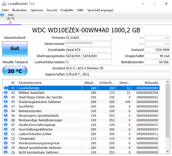Click threshold value 140 in Grenz column

(128, 102)
